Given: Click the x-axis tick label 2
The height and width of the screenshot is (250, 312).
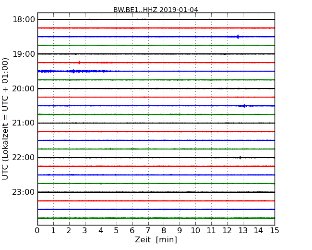Looking at the screenshot, I should 69,230.
